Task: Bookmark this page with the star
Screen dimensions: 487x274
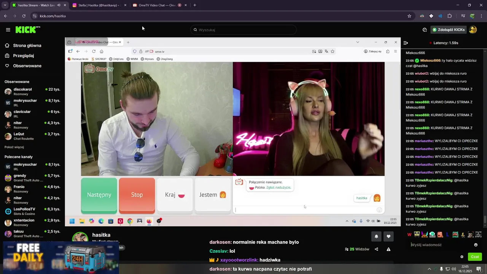Action: [x=409, y=16]
